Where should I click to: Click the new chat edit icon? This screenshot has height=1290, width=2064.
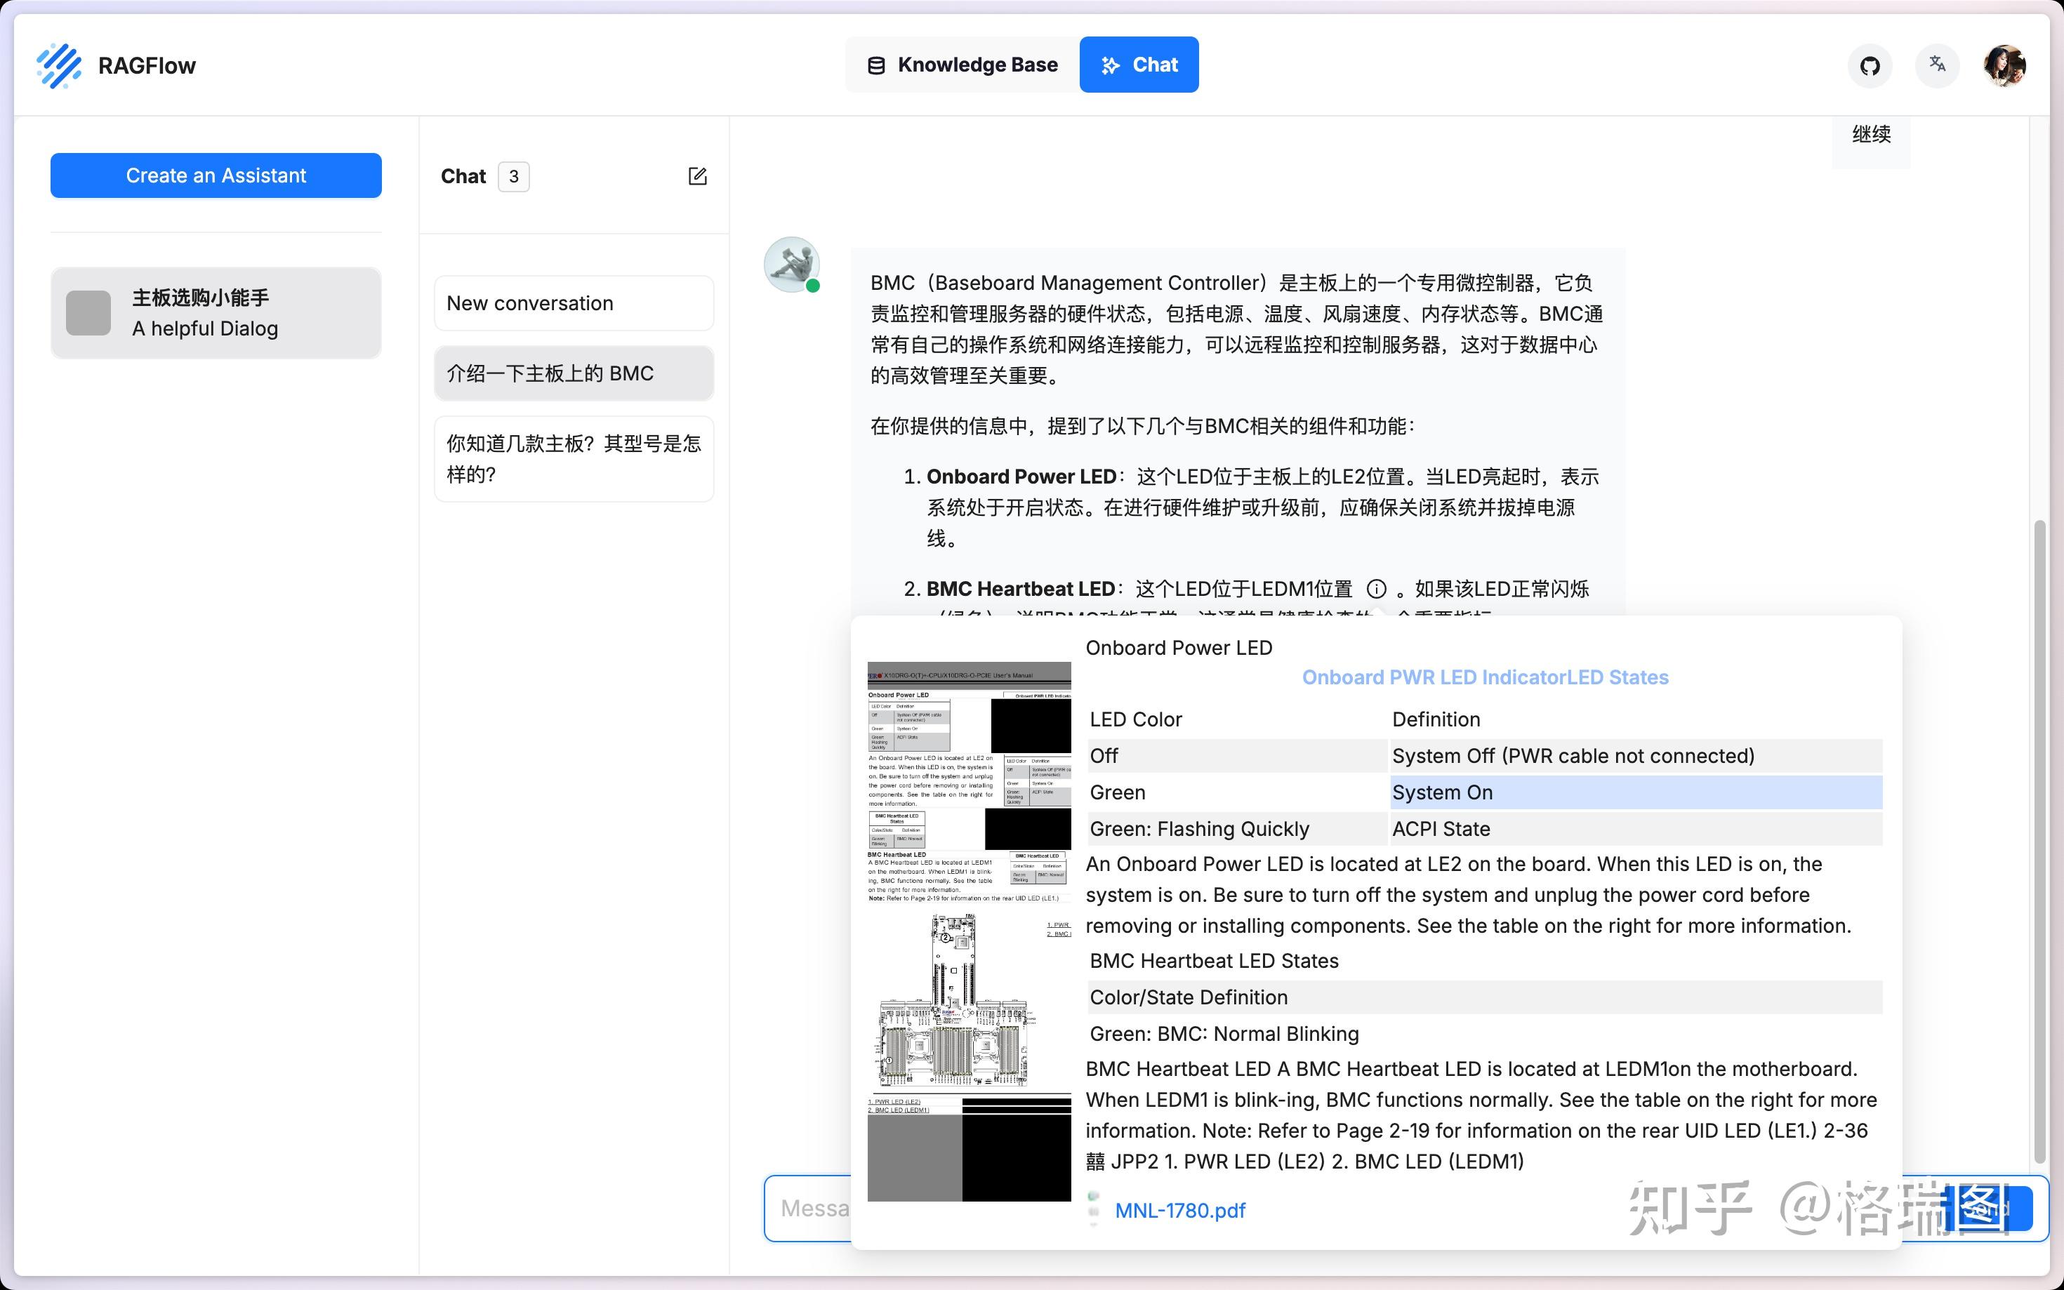697,177
